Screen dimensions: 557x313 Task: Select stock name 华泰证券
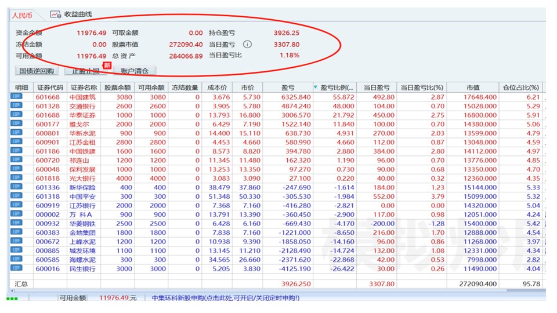[x=82, y=115]
